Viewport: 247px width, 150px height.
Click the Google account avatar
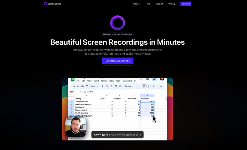[x=162, y=79]
